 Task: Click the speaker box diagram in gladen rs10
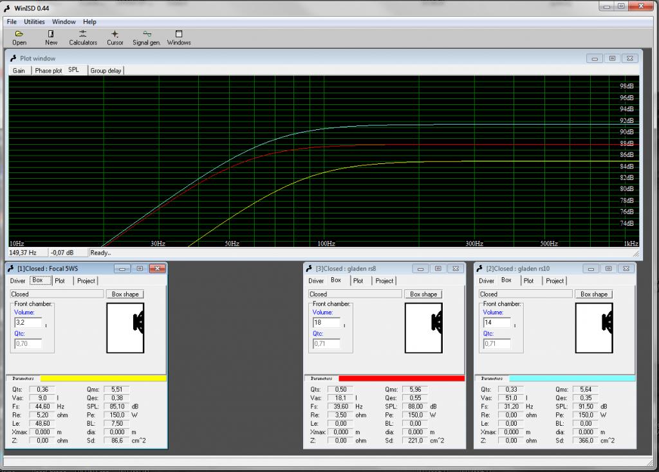coord(595,328)
